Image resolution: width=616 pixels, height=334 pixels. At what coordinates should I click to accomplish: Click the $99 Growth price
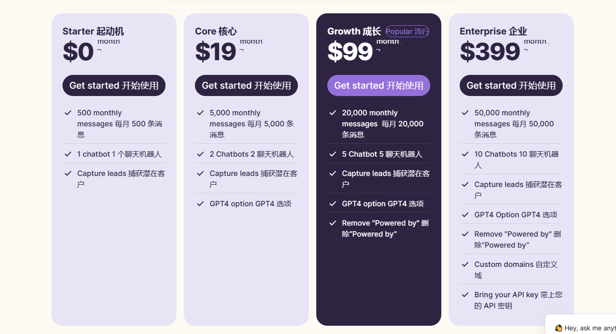tap(350, 51)
